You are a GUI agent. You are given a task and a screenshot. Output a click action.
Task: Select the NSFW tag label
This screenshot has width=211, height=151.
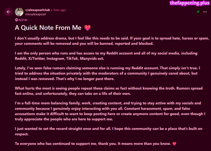tap(23, 20)
